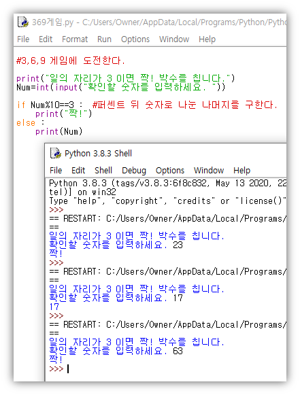Open the Window menu in the editor window
300x395 pixels.
(x=174, y=39)
